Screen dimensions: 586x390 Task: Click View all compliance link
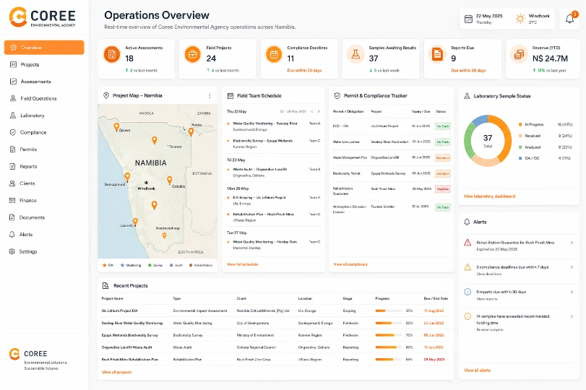click(x=350, y=264)
